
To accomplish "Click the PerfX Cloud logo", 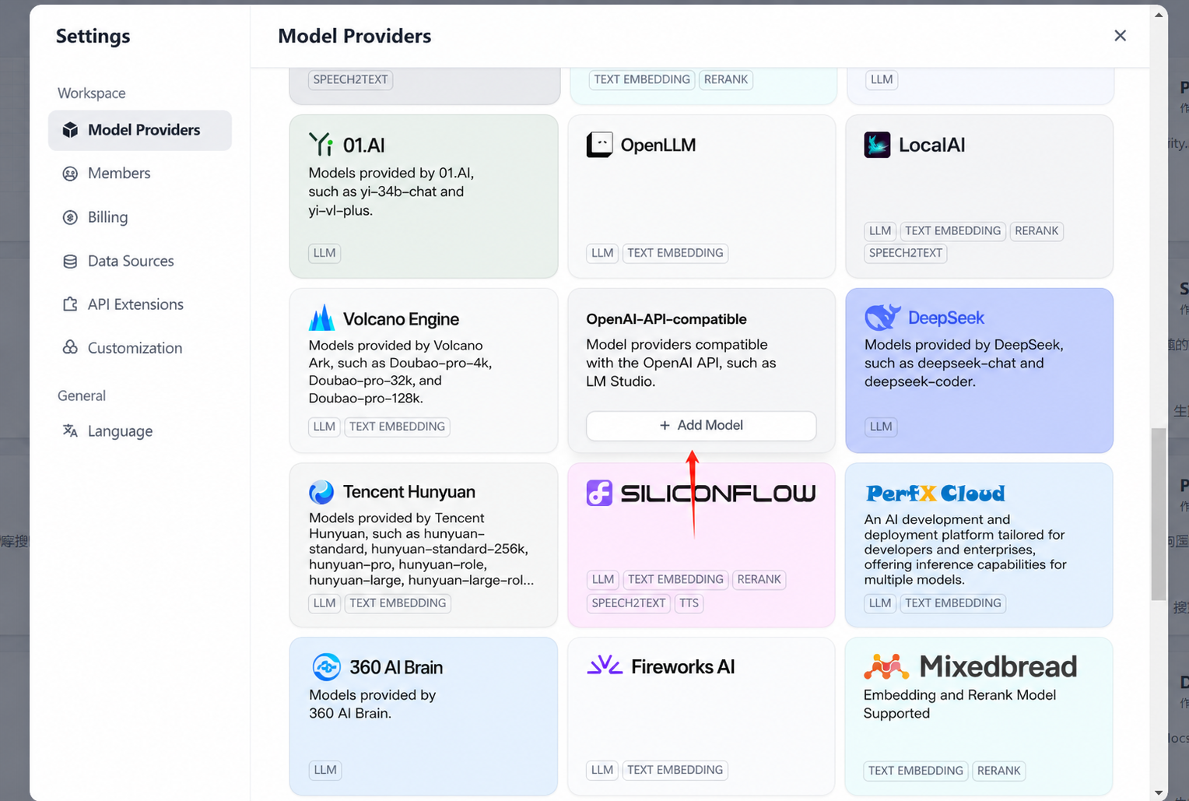I will click(x=935, y=493).
